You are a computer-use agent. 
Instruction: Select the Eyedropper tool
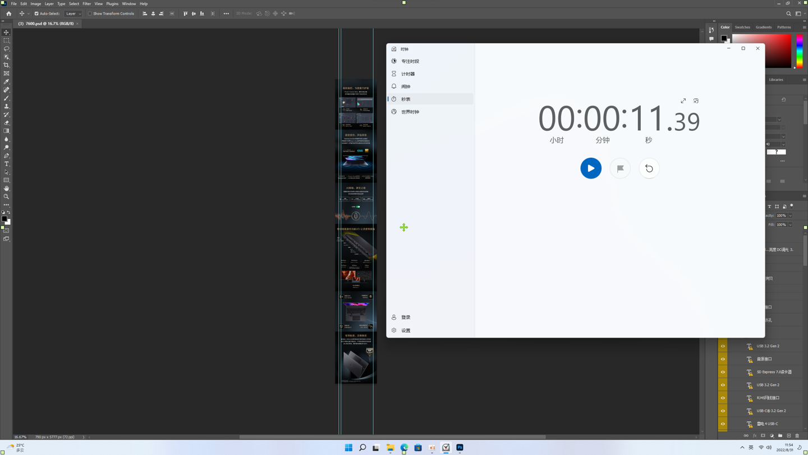point(7,82)
